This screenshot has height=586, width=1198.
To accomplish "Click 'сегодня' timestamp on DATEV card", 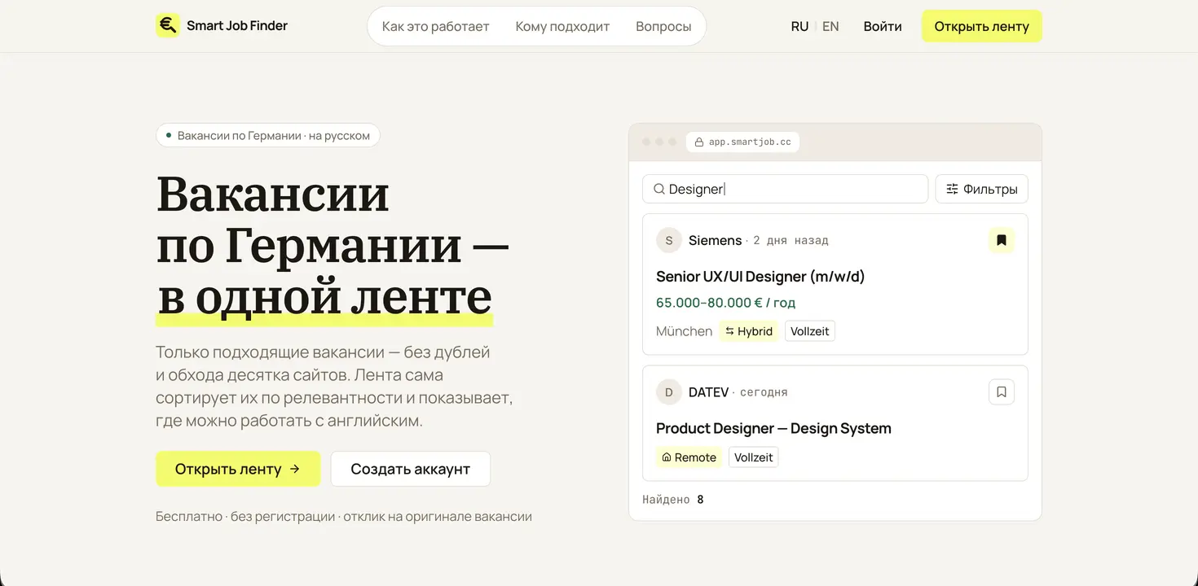I will 764,392.
